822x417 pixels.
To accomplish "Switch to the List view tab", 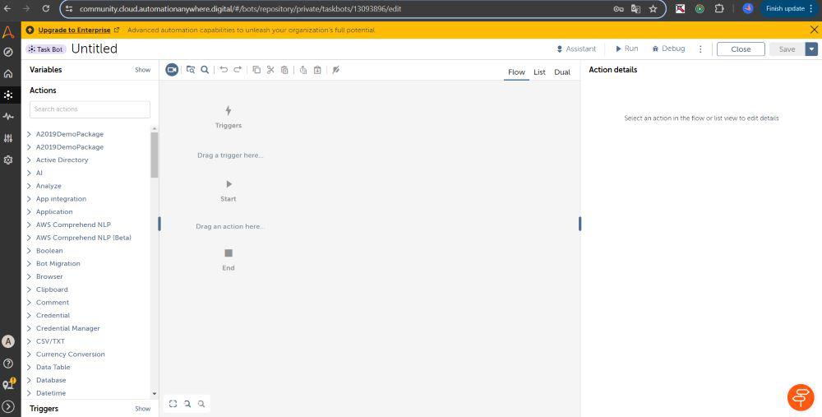I will click(539, 72).
